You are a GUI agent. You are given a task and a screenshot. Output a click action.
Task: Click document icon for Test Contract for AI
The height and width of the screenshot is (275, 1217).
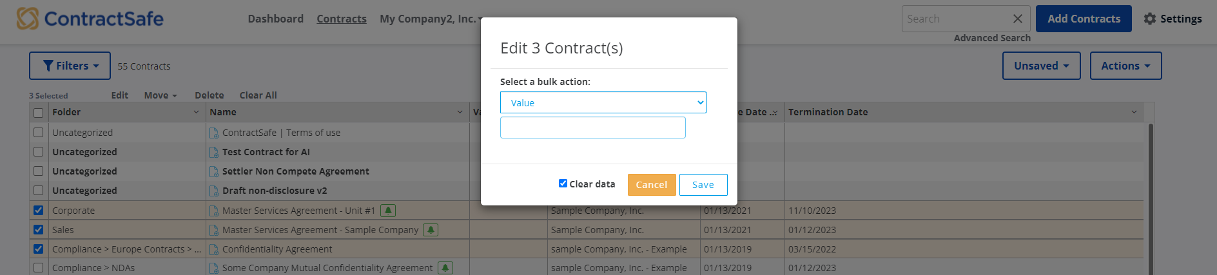tap(214, 153)
